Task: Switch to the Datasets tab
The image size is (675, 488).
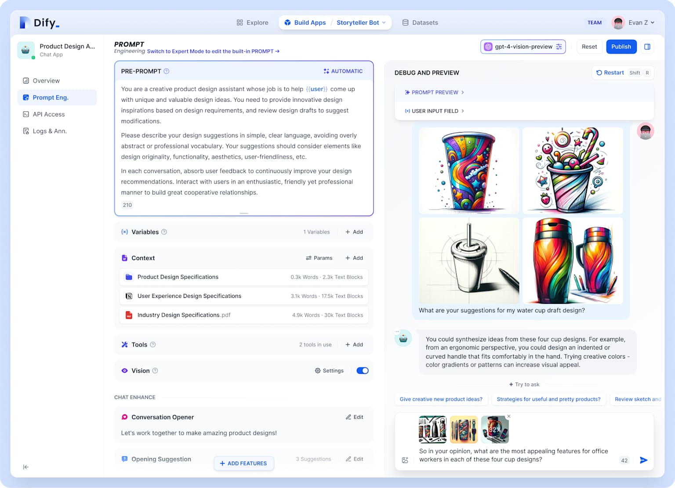Action: (420, 22)
